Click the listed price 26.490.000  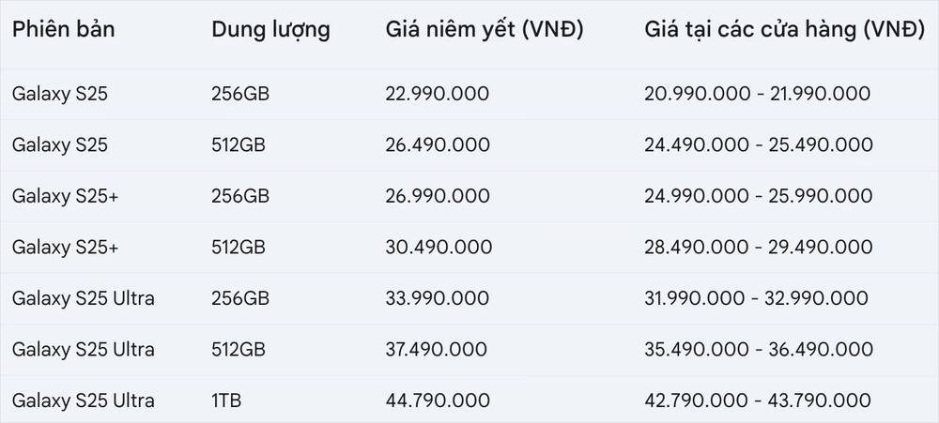pyautogui.click(x=437, y=145)
